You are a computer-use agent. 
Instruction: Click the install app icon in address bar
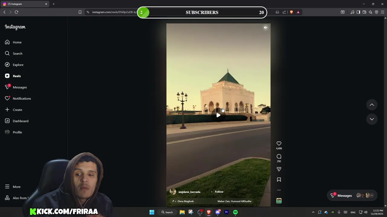point(277,12)
